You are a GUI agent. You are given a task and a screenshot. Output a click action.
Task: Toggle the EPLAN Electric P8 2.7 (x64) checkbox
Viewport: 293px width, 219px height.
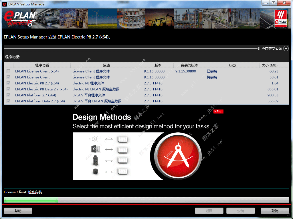[x=8, y=83]
